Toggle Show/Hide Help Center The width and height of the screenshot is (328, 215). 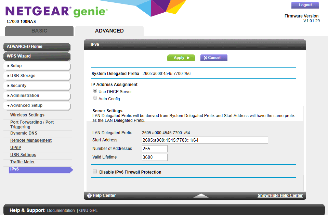[x=280, y=195]
